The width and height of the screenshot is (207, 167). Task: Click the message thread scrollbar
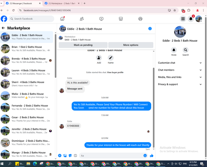point(154,108)
